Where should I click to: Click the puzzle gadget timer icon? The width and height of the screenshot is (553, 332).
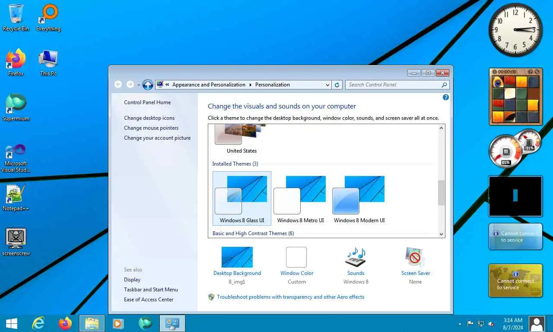(494, 72)
